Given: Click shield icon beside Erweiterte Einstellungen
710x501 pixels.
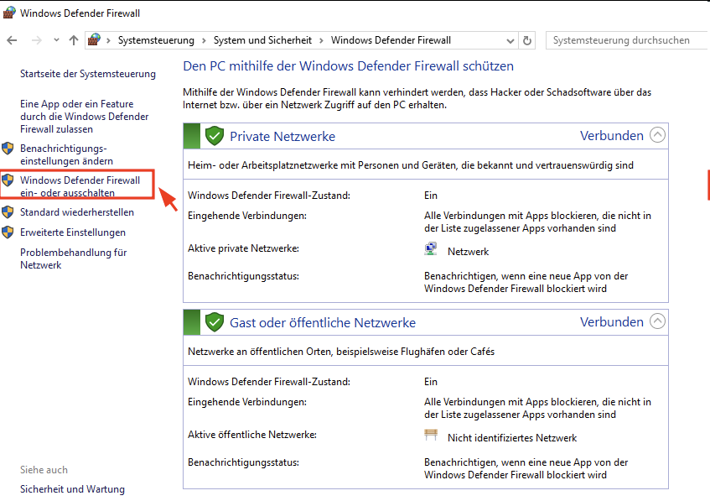Looking at the screenshot, I should (x=8, y=232).
